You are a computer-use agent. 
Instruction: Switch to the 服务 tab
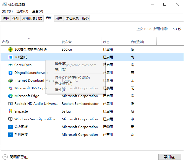pos(85,19)
